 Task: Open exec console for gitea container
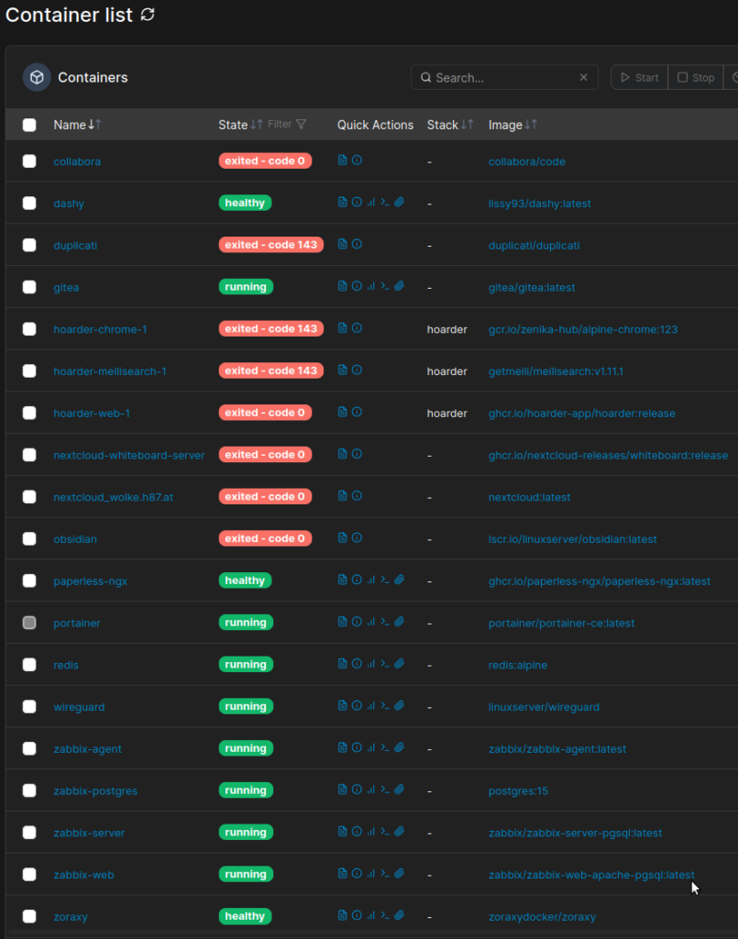(385, 286)
